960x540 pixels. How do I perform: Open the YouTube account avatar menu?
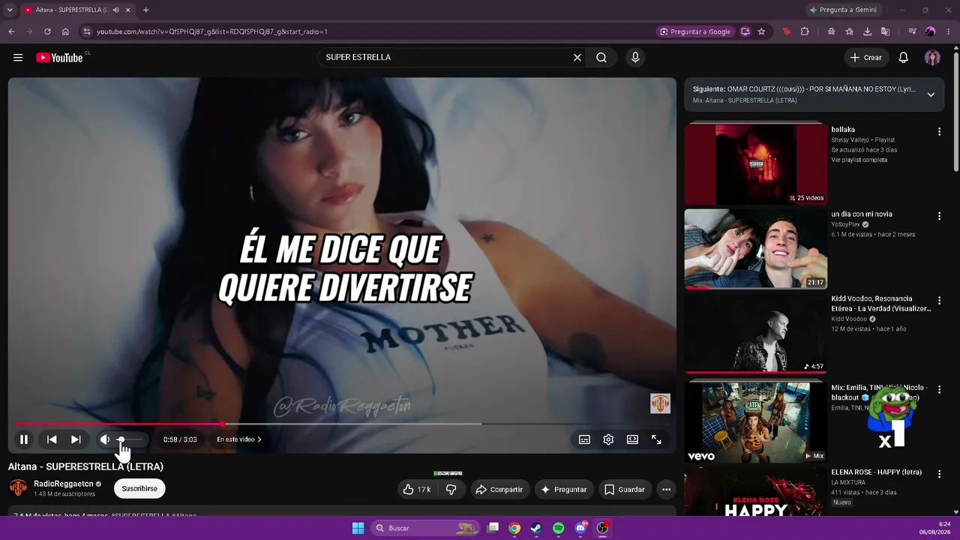(x=932, y=58)
